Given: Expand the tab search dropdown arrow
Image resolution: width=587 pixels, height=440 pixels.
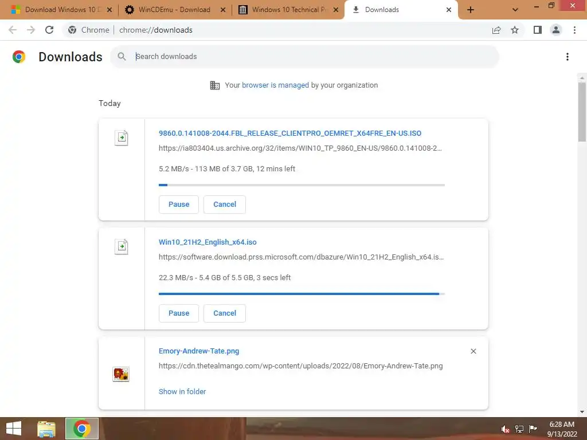Looking at the screenshot, I should [515, 10].
